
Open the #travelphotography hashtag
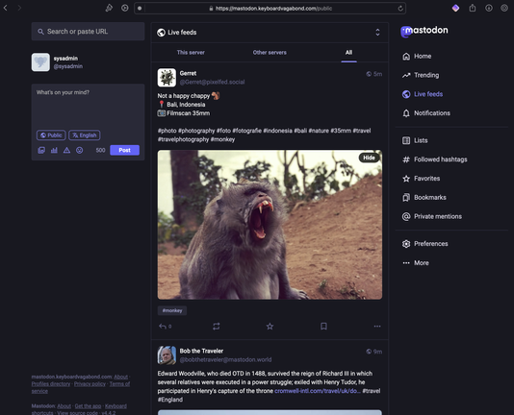[x=183, y=139]
